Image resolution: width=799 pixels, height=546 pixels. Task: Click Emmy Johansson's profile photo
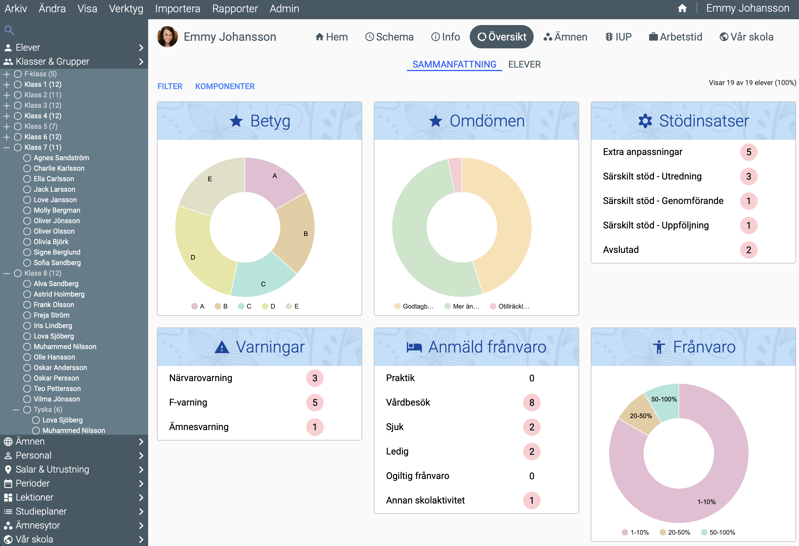(x=167, y=37)
